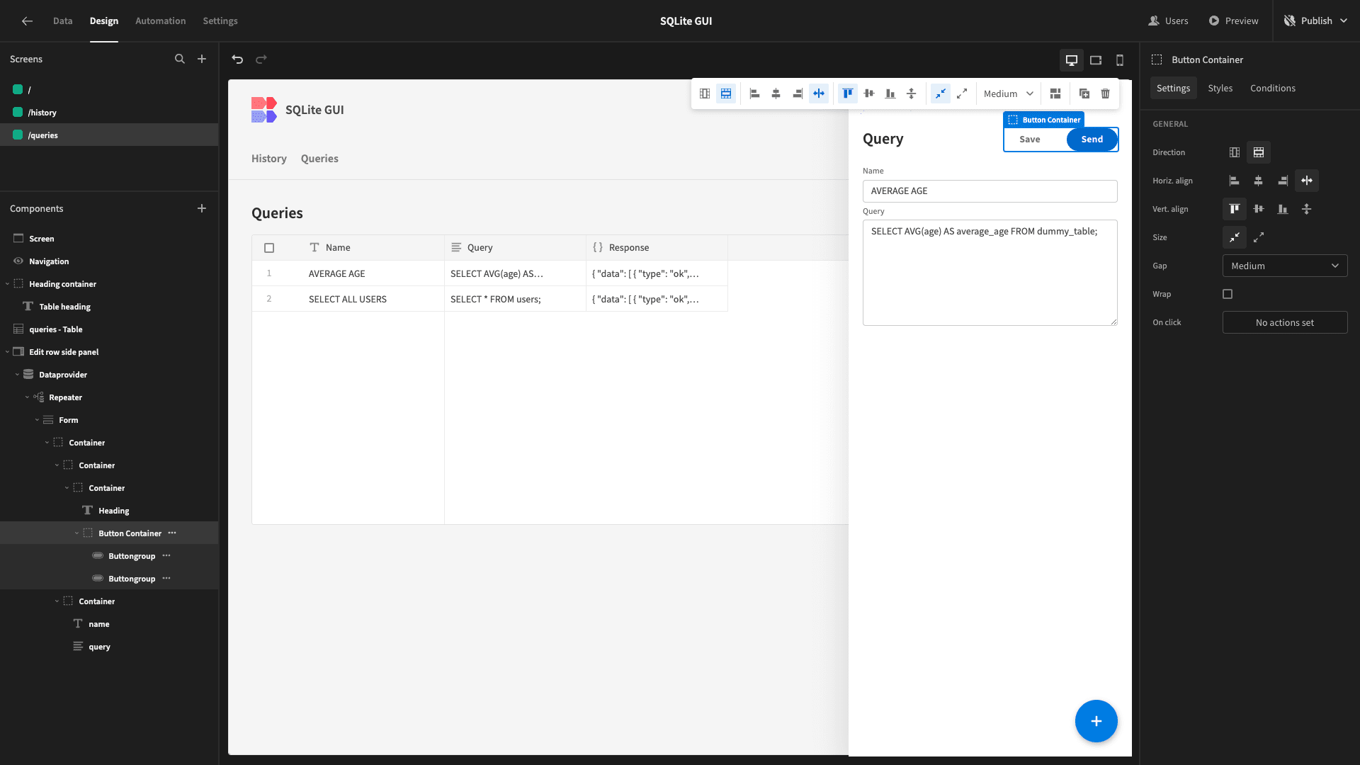Image resolution: width=1360 pixels, height=765 pixels.
Task: Enable the Wrap checkbox
Action: click(1228, 294)
